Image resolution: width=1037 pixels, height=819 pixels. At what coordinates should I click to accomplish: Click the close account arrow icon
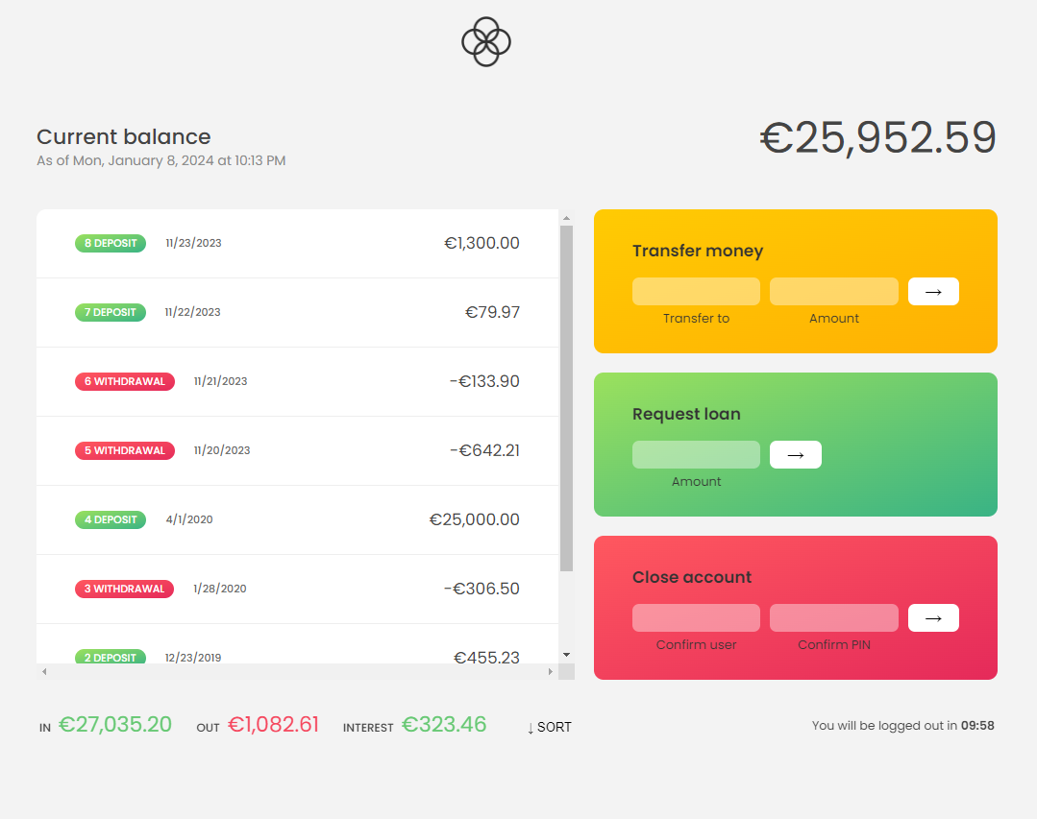pos(932,617)
